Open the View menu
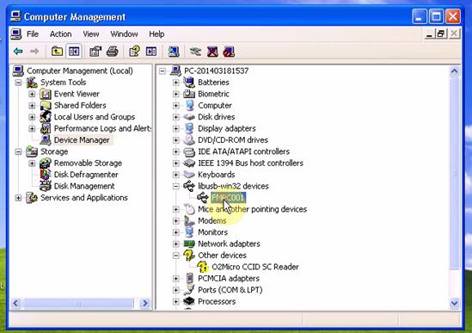Screen dimensions: 472x333 [91, 34]
